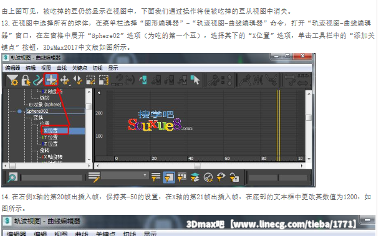
Task: Click graph horizontal scroll-right arrow
Action: click(x=302, y=166)
